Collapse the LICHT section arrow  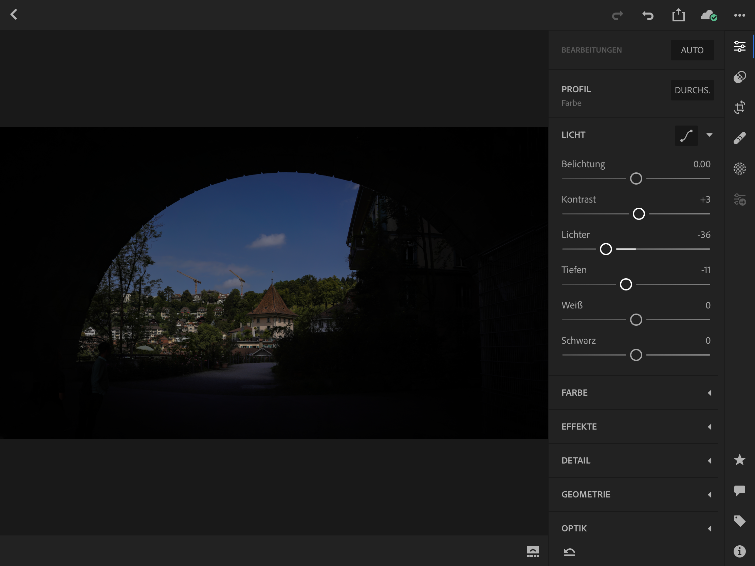709,135
